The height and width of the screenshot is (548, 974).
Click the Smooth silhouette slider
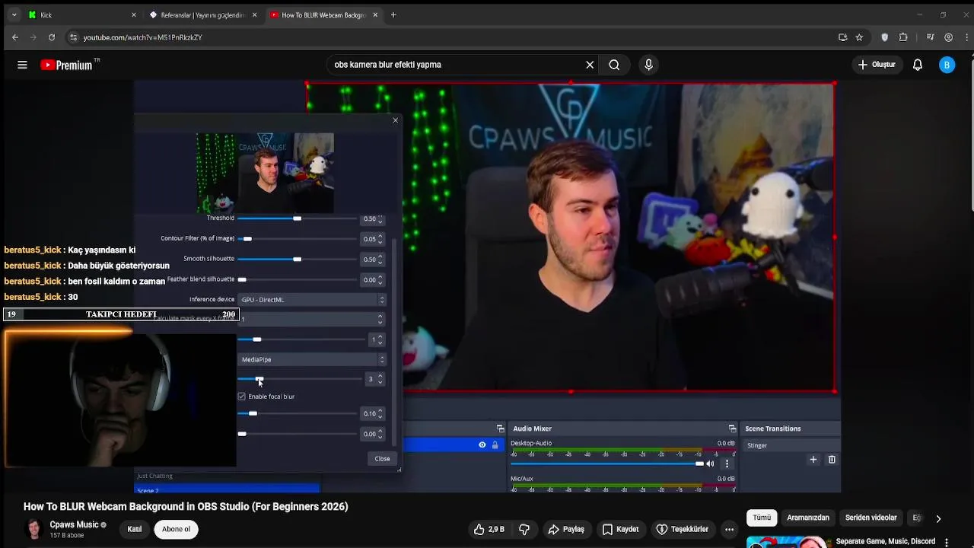coord(298,260)
